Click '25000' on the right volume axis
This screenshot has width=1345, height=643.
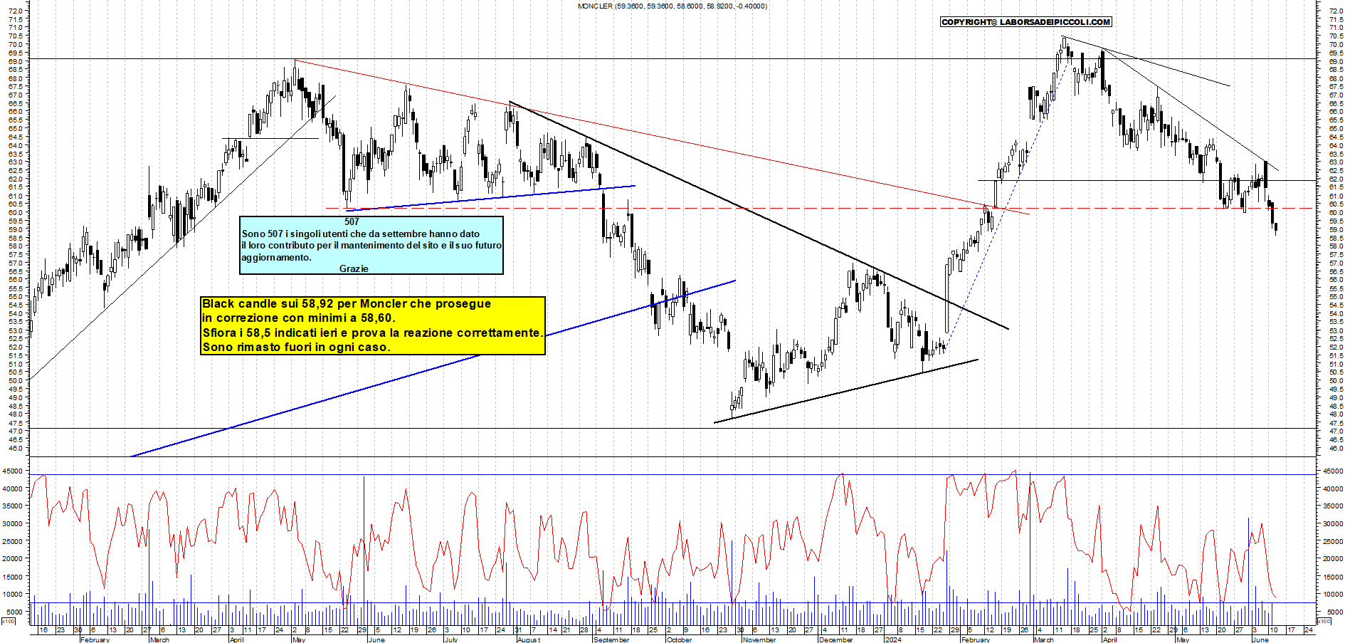[x=1332, y=541]
